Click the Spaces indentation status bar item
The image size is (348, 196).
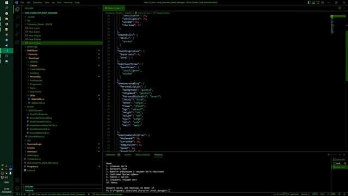[x=305, y=194]
